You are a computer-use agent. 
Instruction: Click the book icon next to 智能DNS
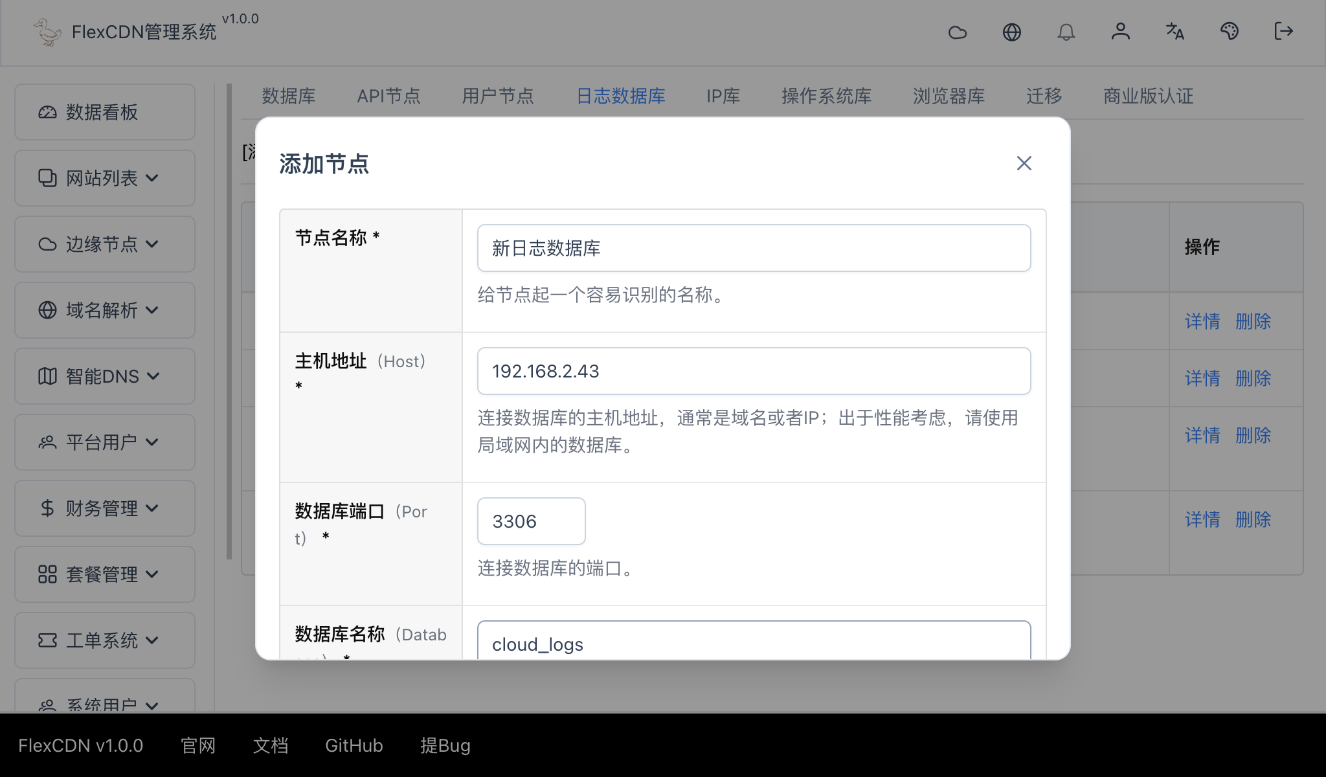click(46, 376)
